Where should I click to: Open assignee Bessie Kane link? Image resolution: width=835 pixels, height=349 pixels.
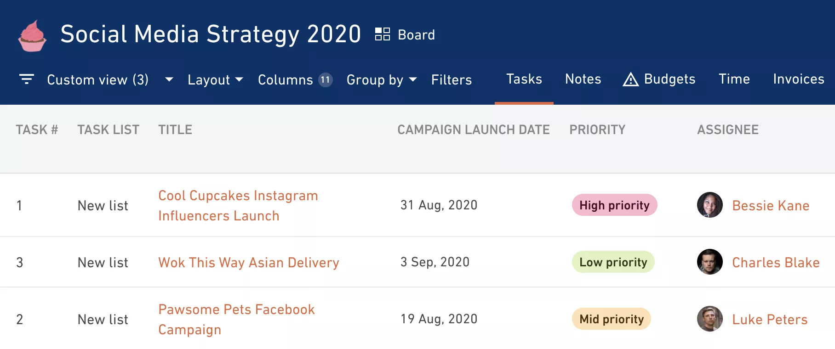[771, 205]
